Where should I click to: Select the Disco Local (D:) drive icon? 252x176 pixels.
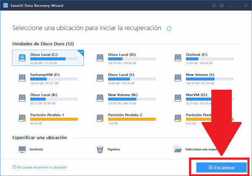point(100,58)
